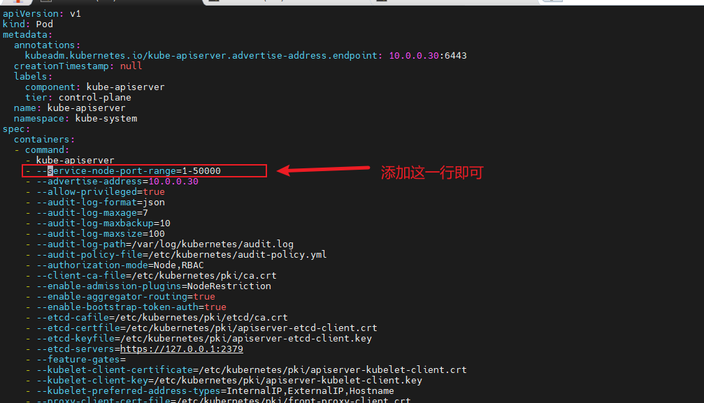Click the --audit-log-format=json argument
This screenshot has height=403, width=704.
(x=100, y=202)
